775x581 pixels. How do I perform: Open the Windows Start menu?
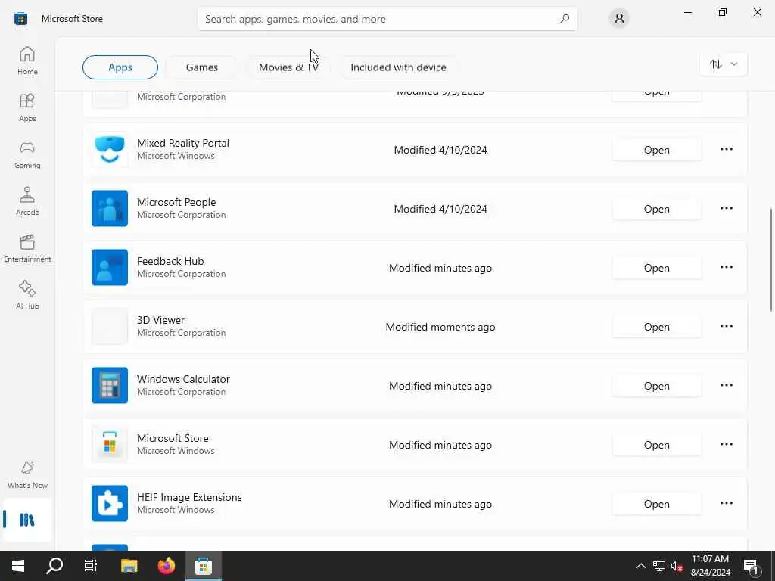(18, 566)
